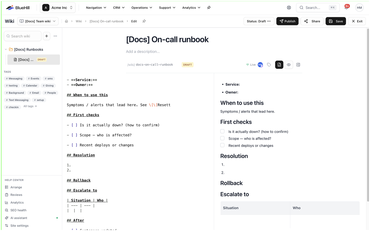Collapse the [Docs] Runbooks folder

click(6, 50)
